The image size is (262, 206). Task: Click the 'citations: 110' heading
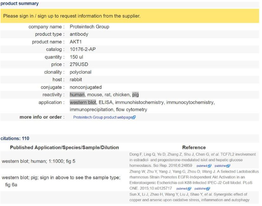pos(15,139)
